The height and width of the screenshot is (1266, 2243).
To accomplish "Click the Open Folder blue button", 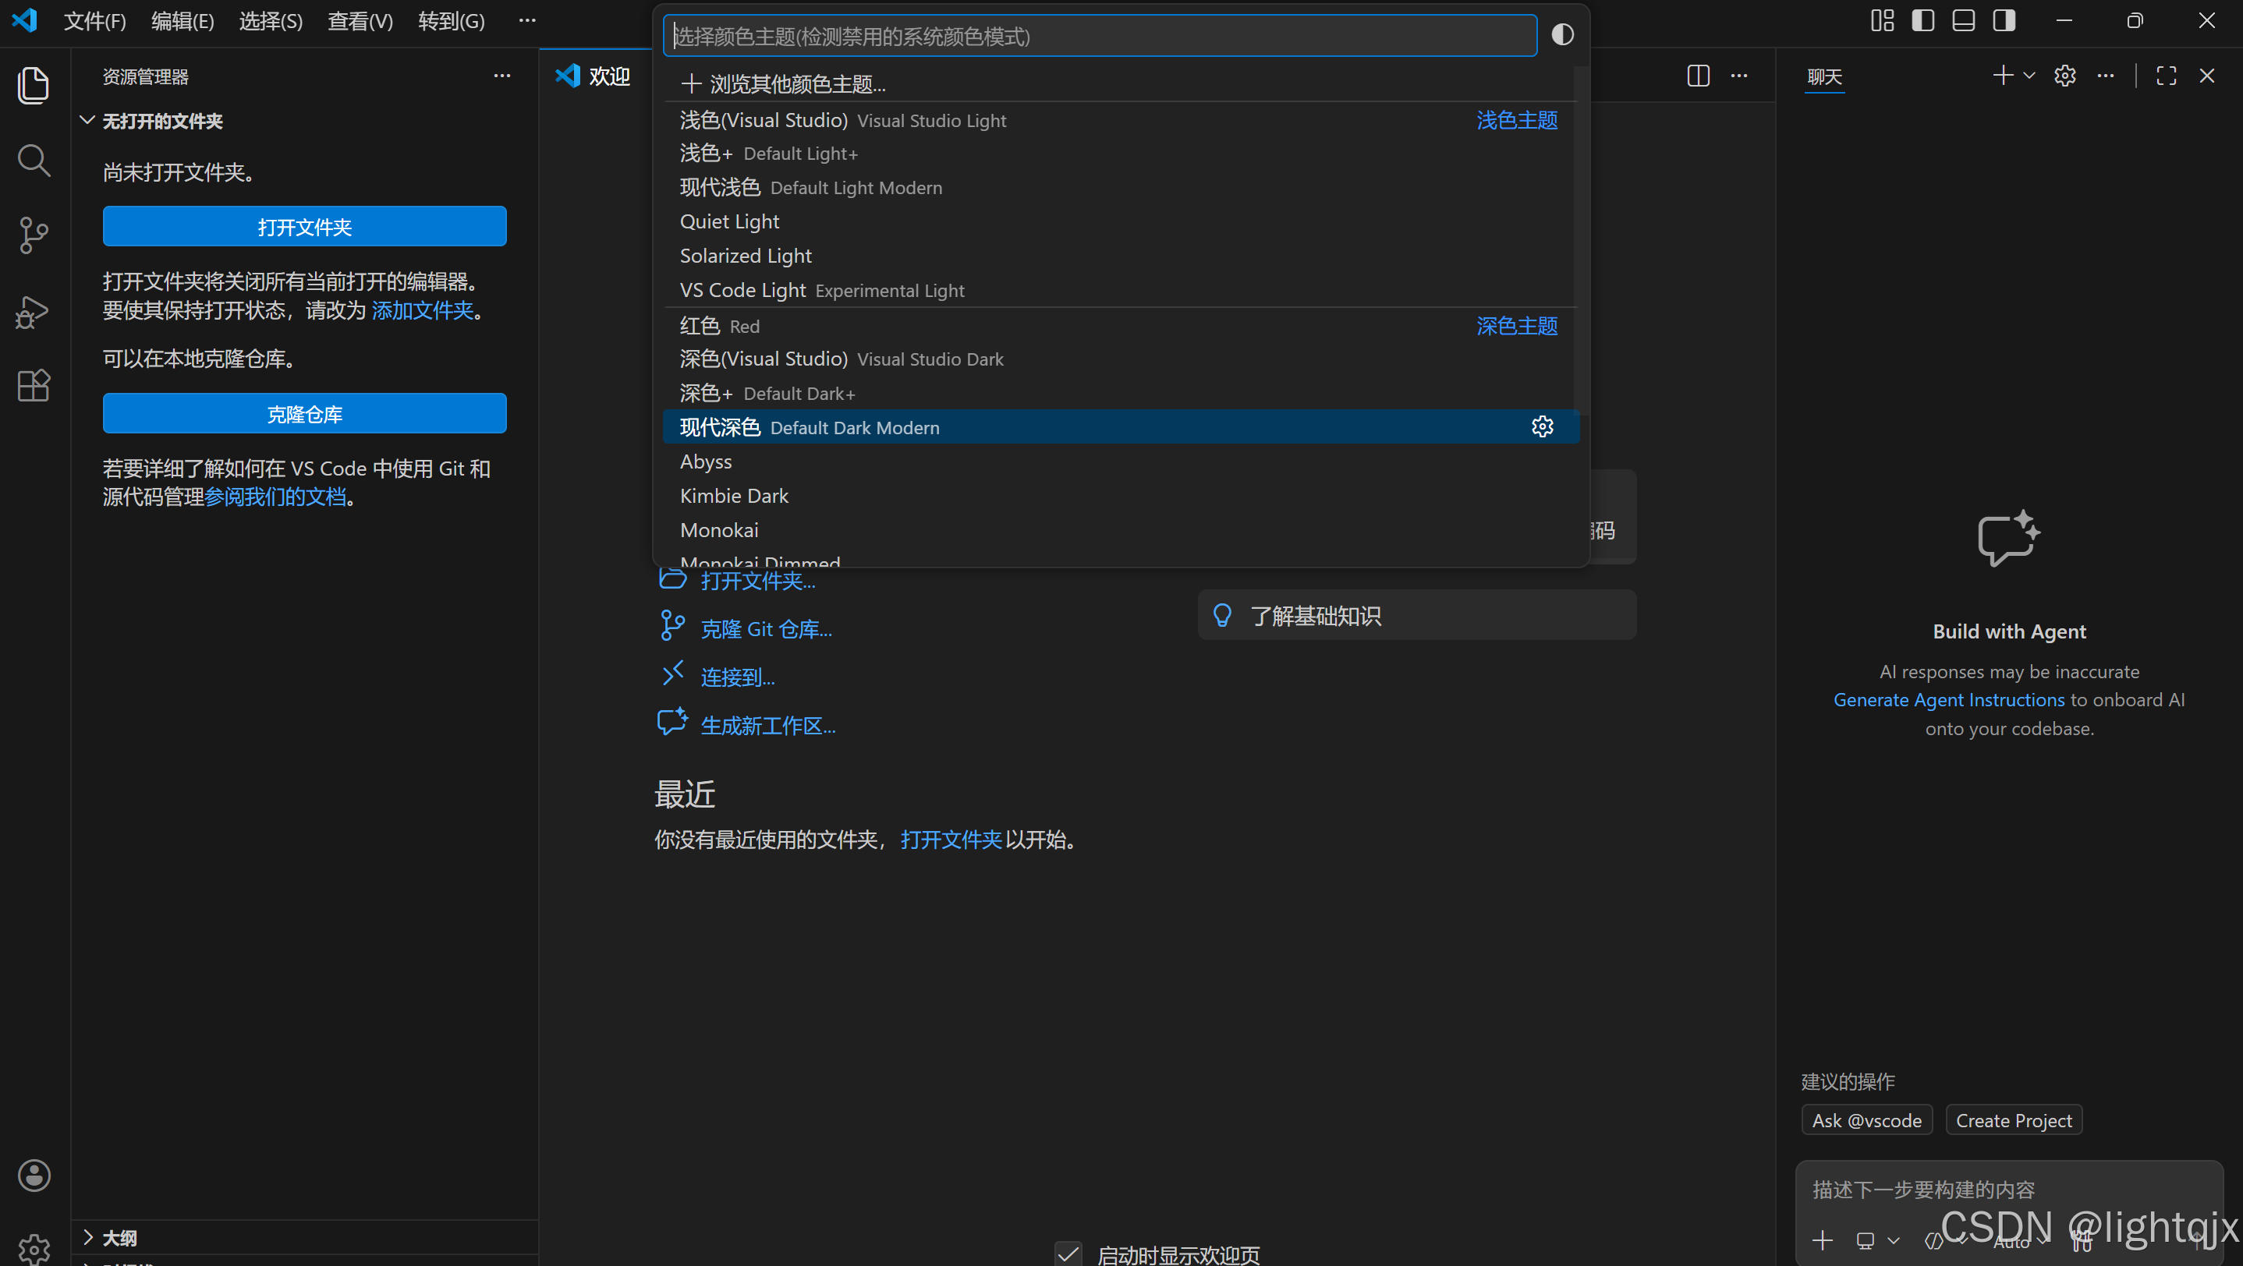I will pyautogui.click(x=304, y=226).
